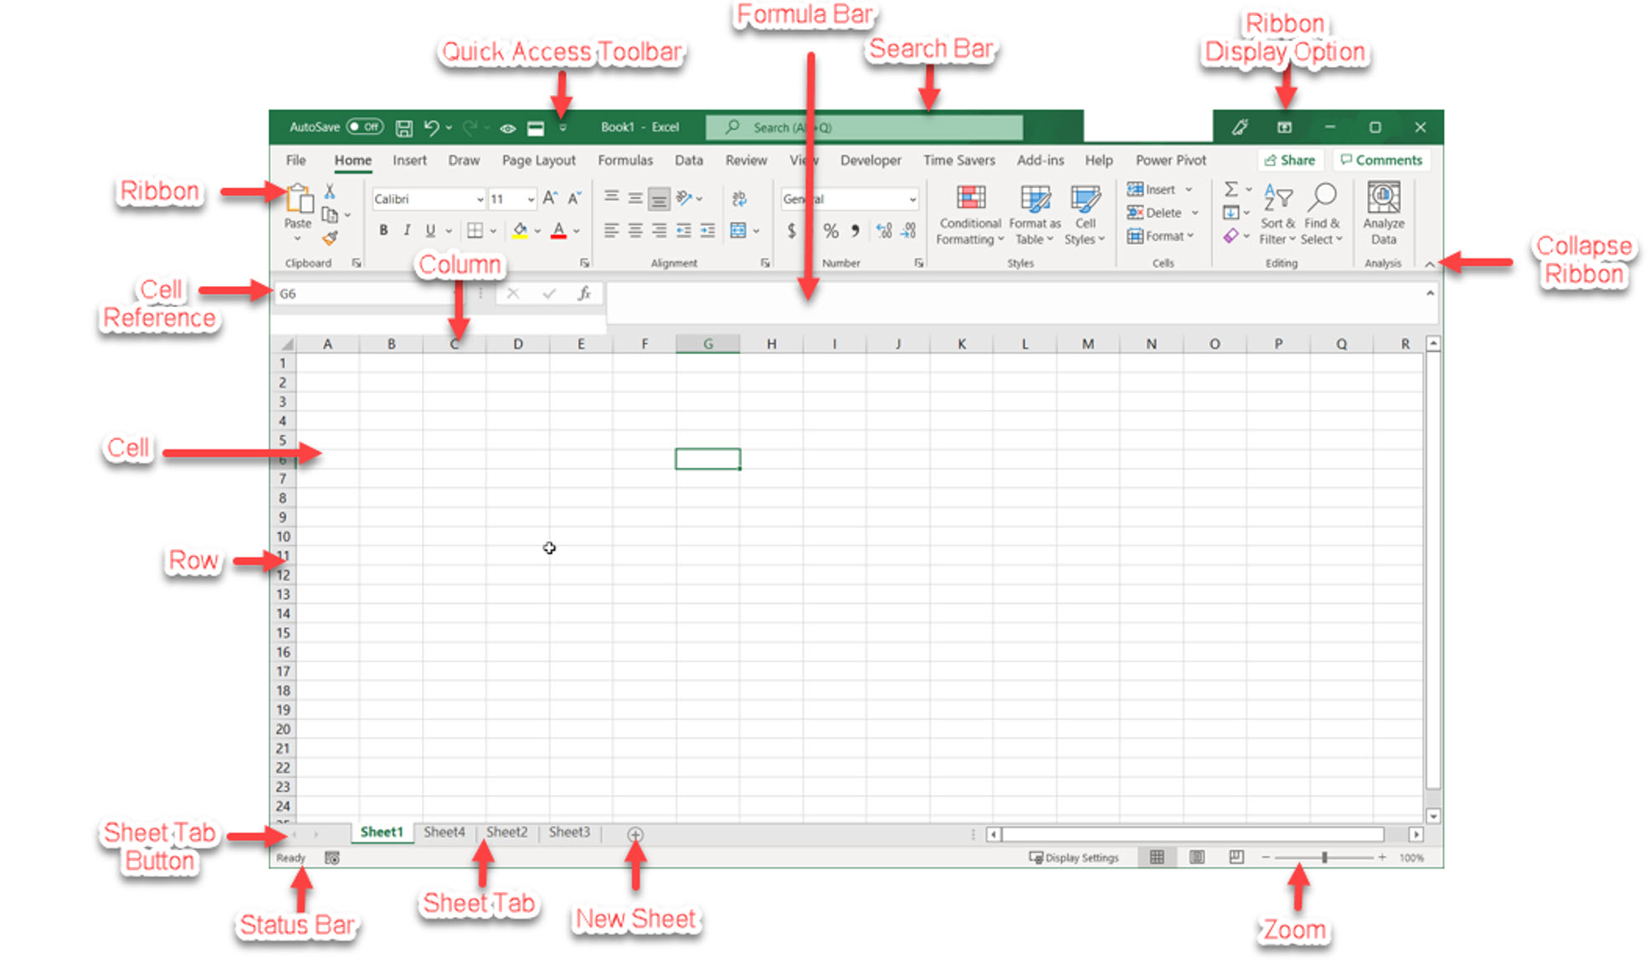The image size is (1649, 968).
Task: Click the Save icon in title bar
Action: (x=403, y=128)
